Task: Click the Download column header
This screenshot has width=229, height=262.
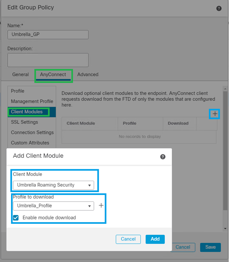Action: pos(179,123)
